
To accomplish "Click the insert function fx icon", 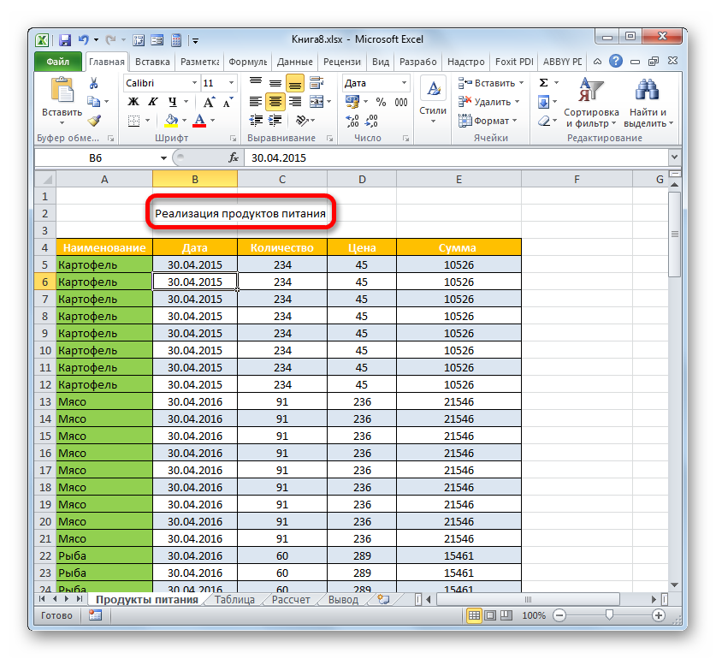I will [234, 158].
